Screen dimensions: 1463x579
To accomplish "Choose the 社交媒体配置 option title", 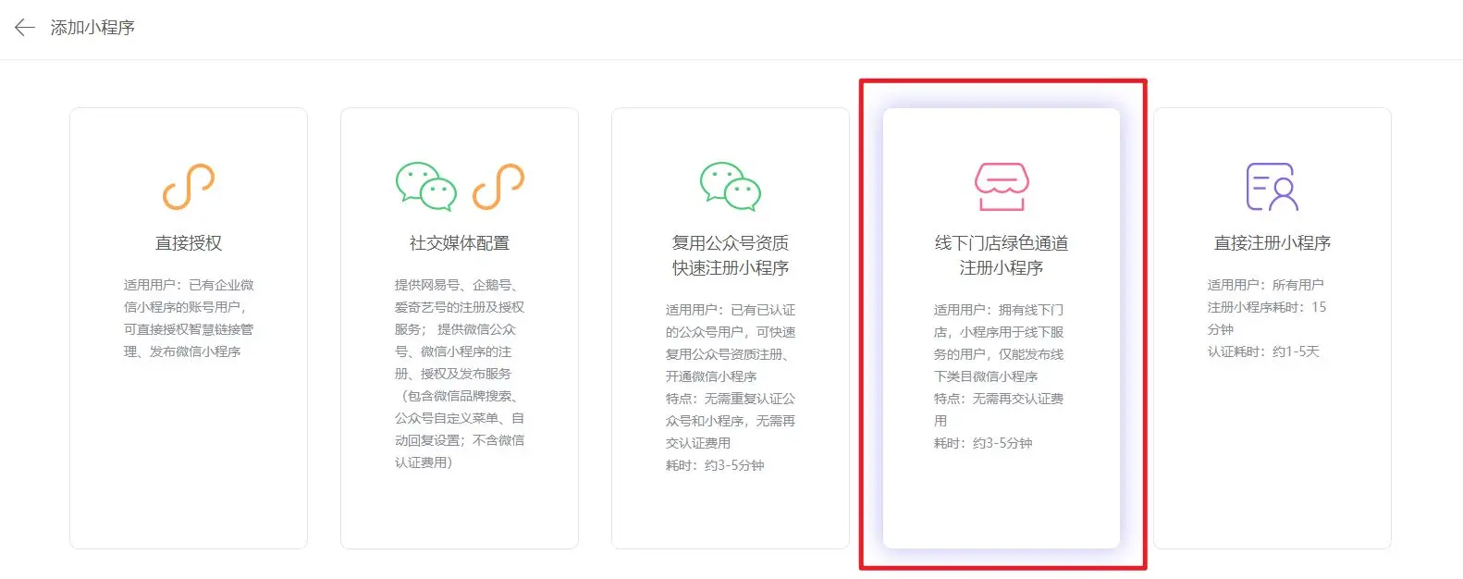I will coord(460,243).
